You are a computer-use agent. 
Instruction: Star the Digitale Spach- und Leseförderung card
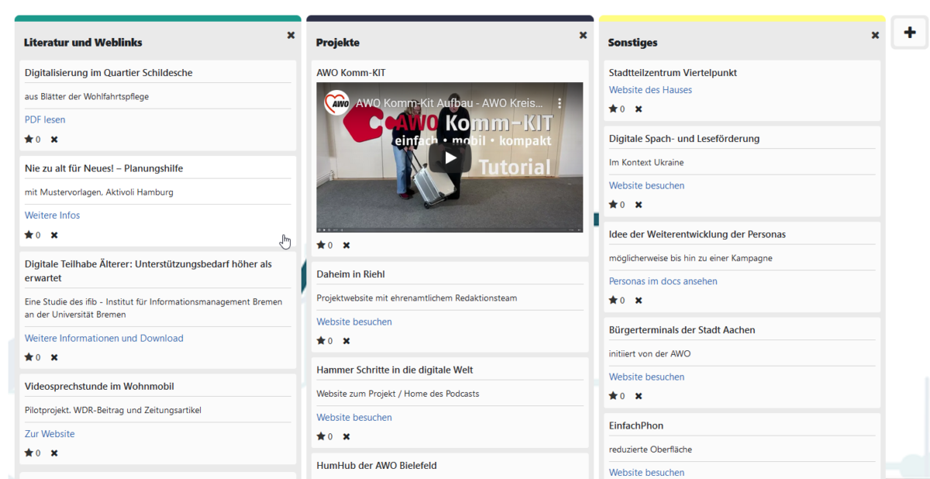pyautogui.click(x=613, y=205)
